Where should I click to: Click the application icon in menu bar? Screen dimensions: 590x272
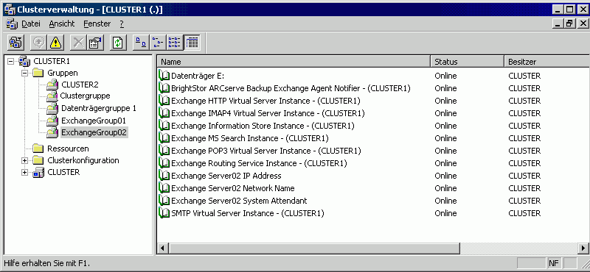[x=11, y=24]
